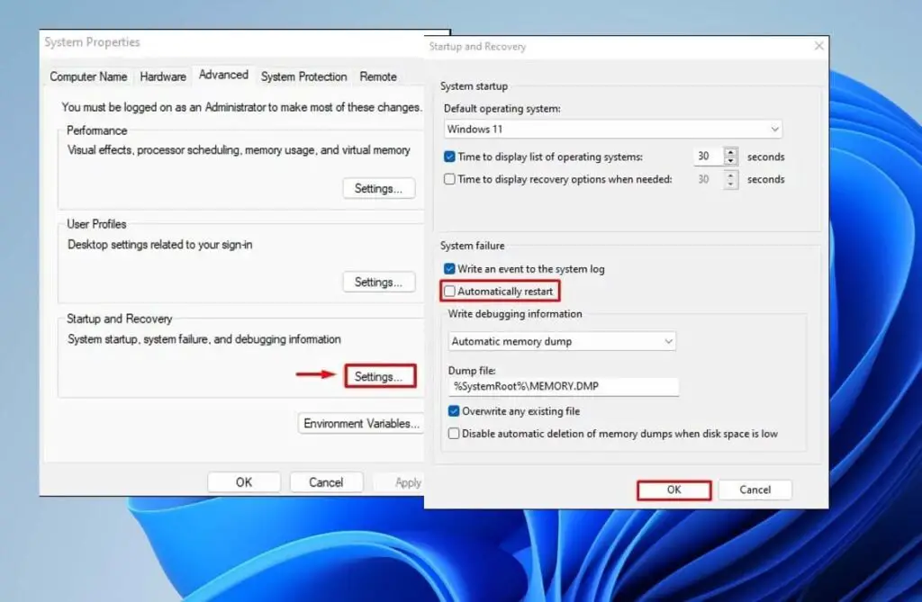Open the Environment Variables dialog
The width and height of the screenshot is (922, 602).
click(x=360, y=423)
